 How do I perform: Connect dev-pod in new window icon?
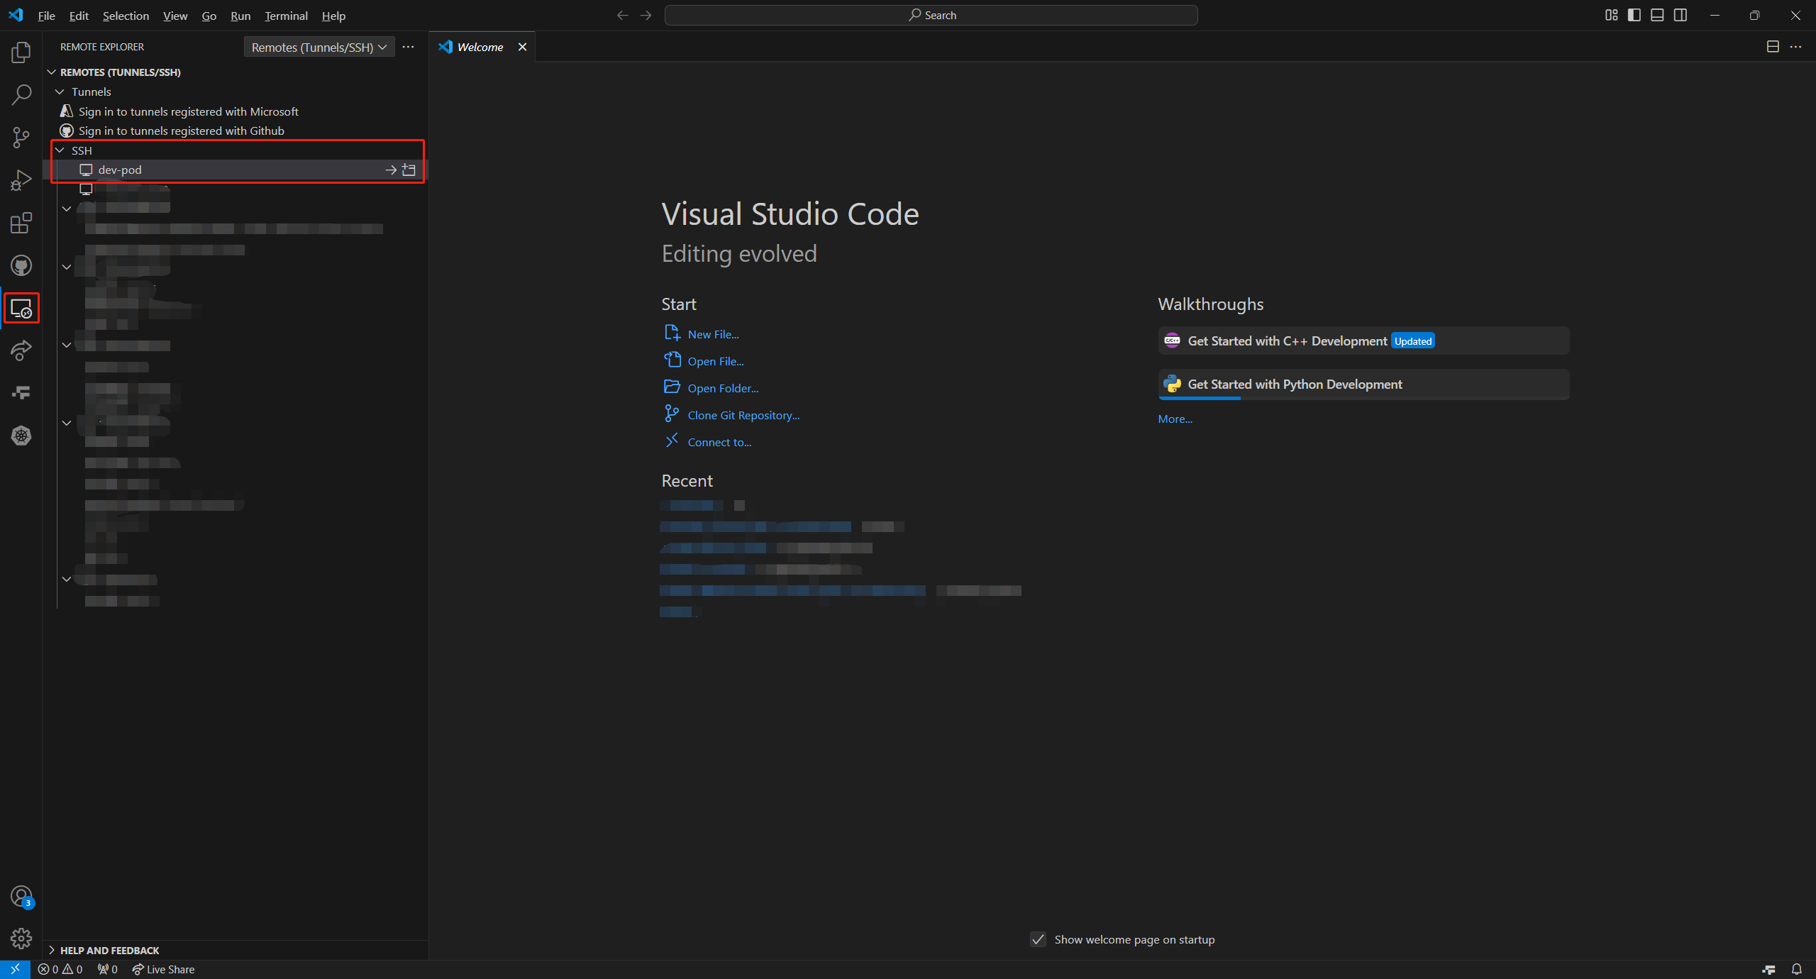click(x=409, y=170)
